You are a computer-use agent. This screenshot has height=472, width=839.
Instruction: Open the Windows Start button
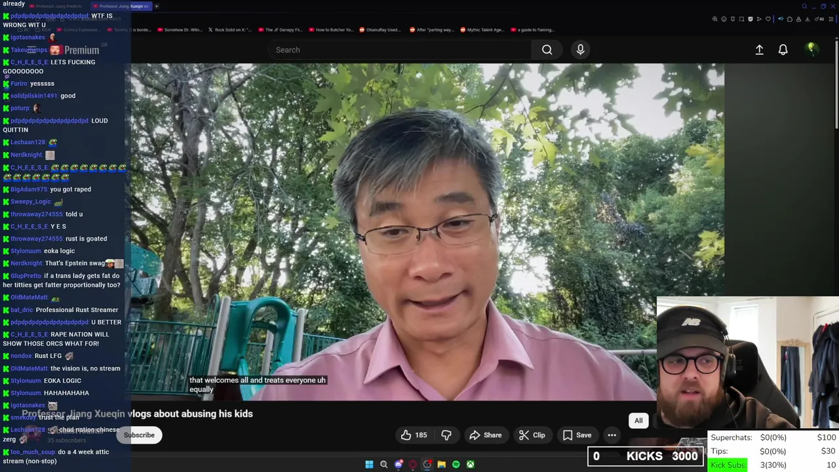[369, 464]
